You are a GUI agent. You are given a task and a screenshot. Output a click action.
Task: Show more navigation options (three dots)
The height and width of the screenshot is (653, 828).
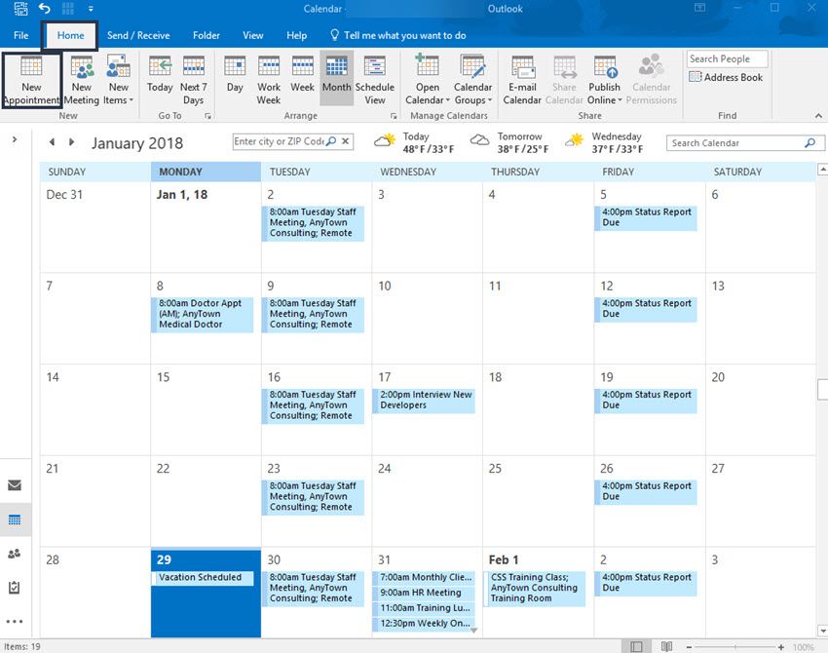point(15,621)
